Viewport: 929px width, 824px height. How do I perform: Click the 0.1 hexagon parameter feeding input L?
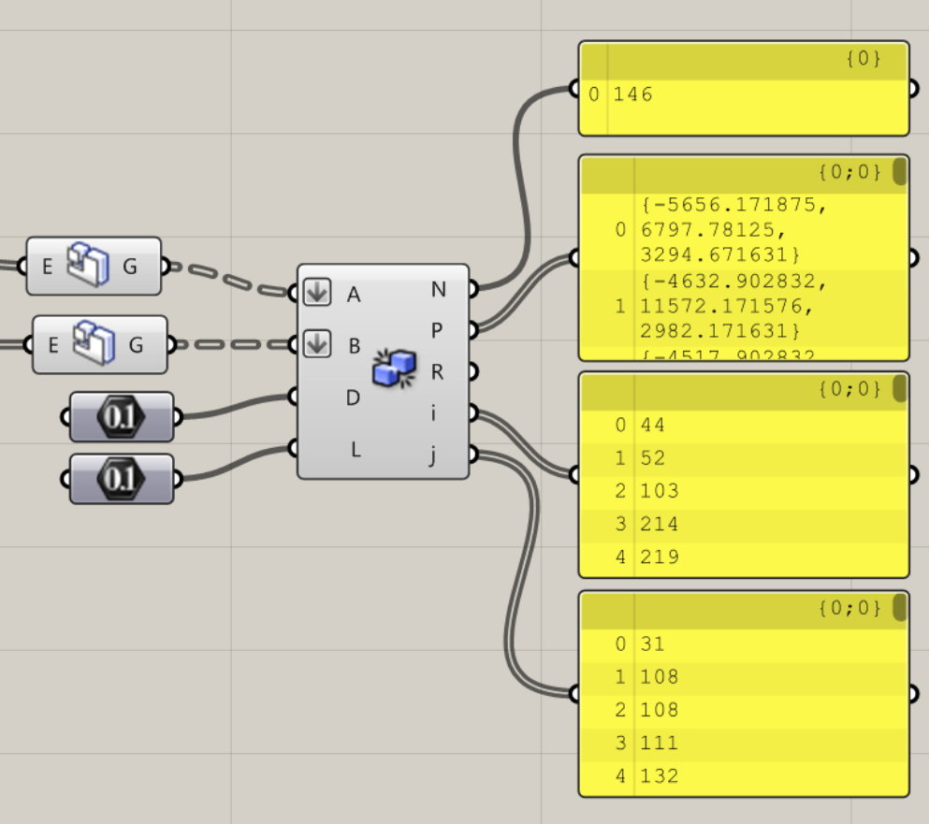click(121, 479)
